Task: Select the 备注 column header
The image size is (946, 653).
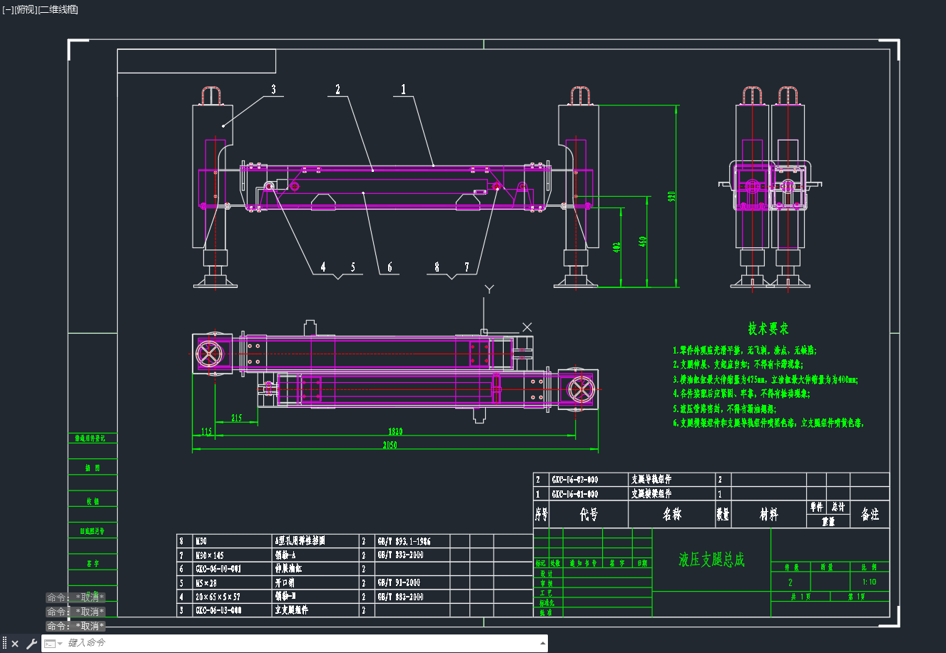Action: pyautogui.click(x=870, y=515)
